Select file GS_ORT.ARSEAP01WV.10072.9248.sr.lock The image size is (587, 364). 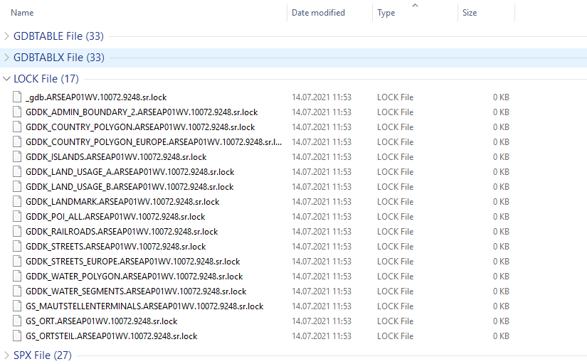coord(102,321)
